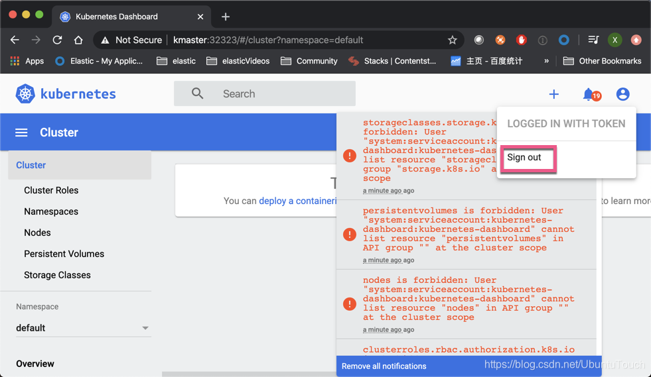This screenshot has width=651, height=377.
Task: Select the Kubernetes Dashboard browser tab
Action: click(131, 17)
